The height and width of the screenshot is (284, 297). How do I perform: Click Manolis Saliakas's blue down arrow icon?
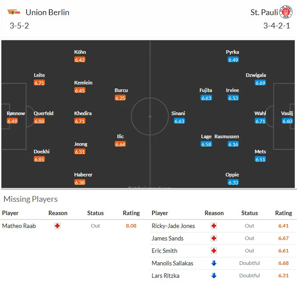(x=213, y=263)
